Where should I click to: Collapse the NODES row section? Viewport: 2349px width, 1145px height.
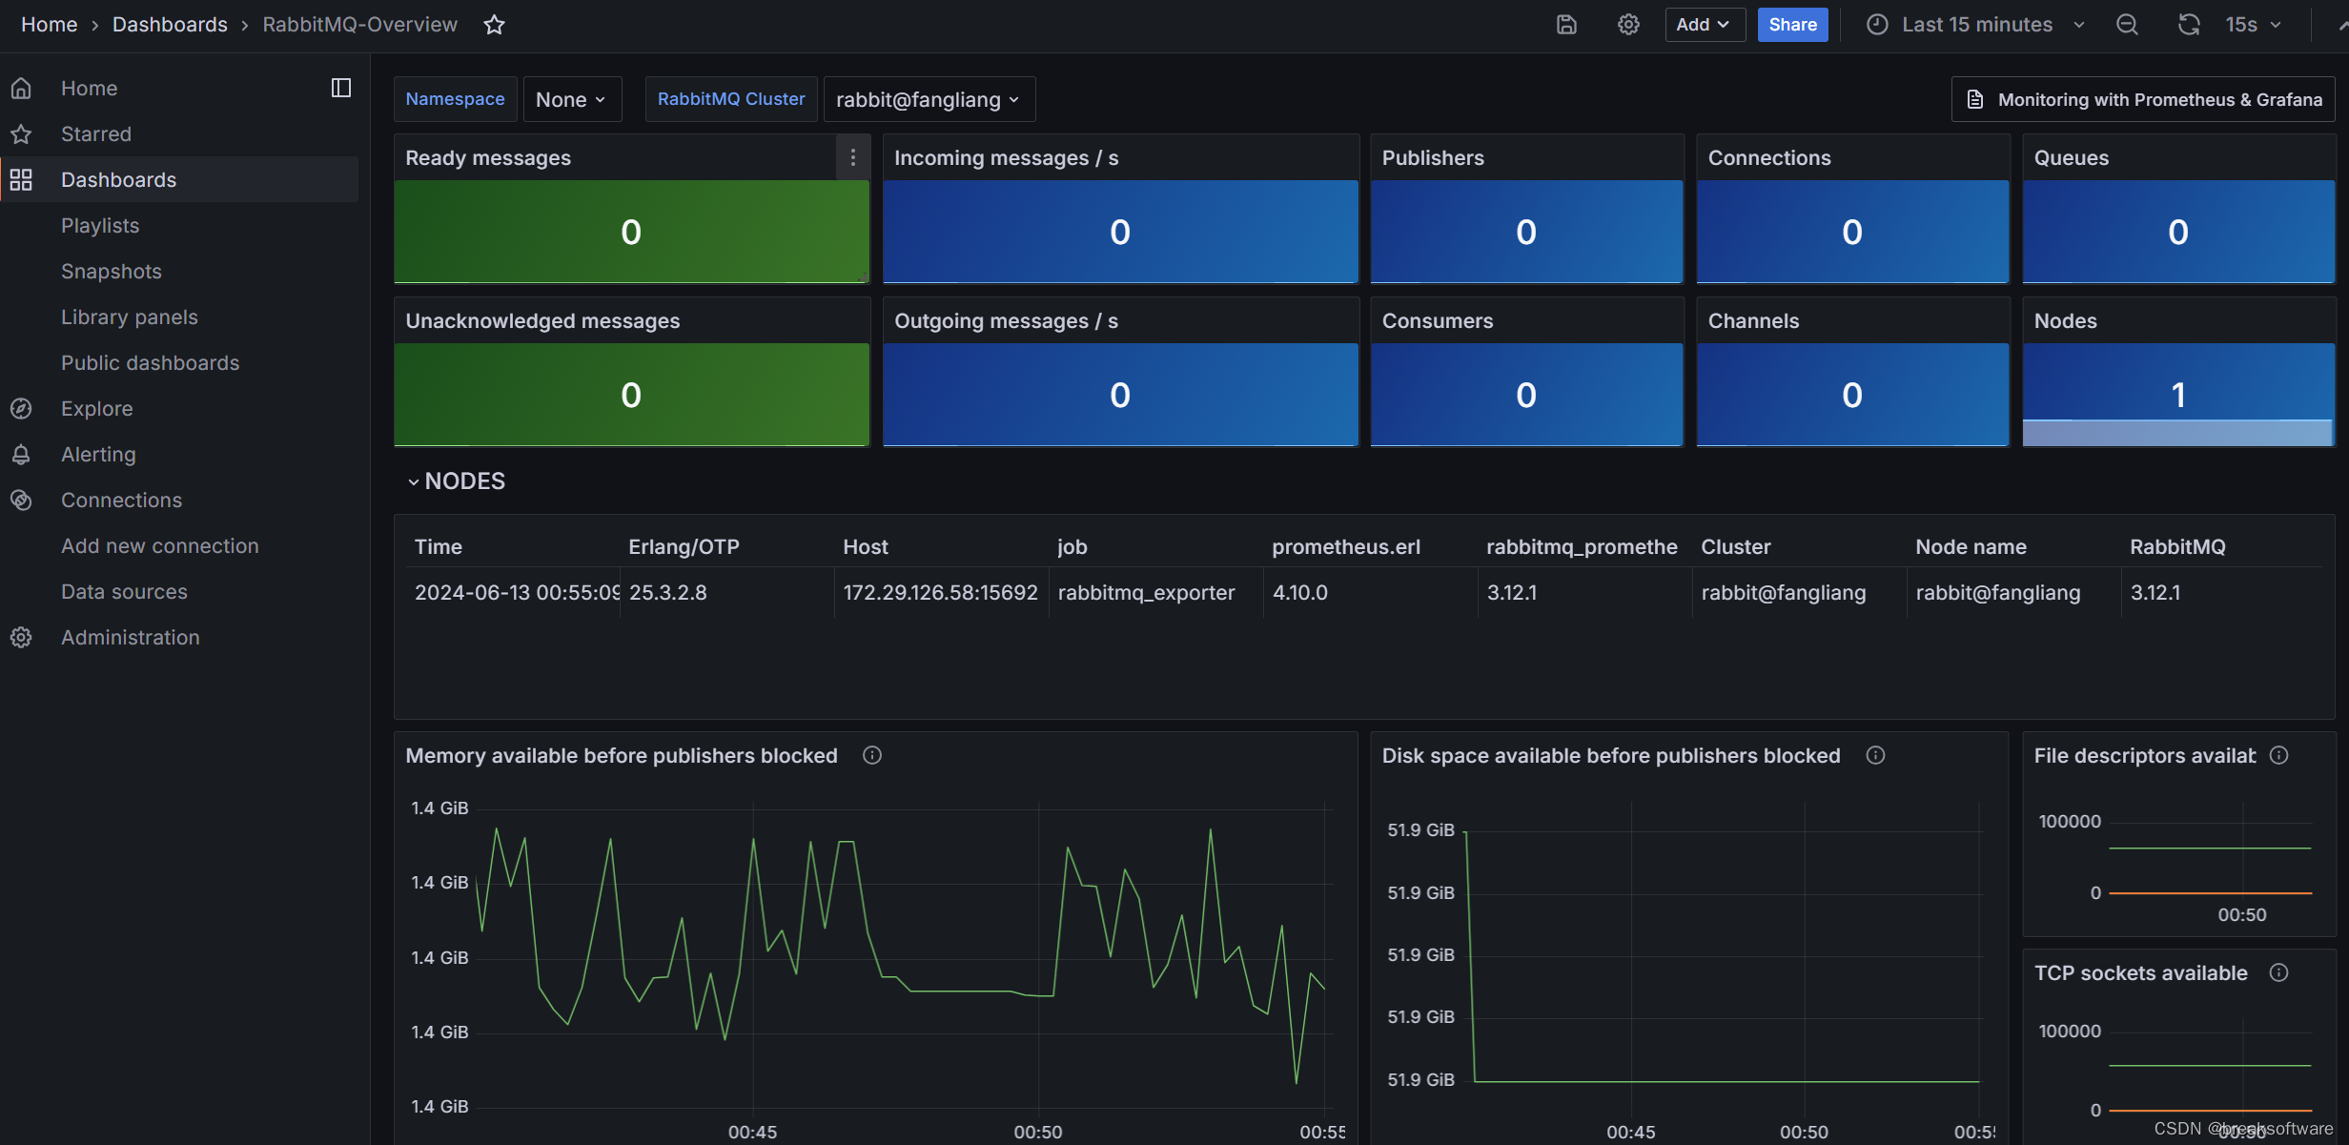coord(456,481)
